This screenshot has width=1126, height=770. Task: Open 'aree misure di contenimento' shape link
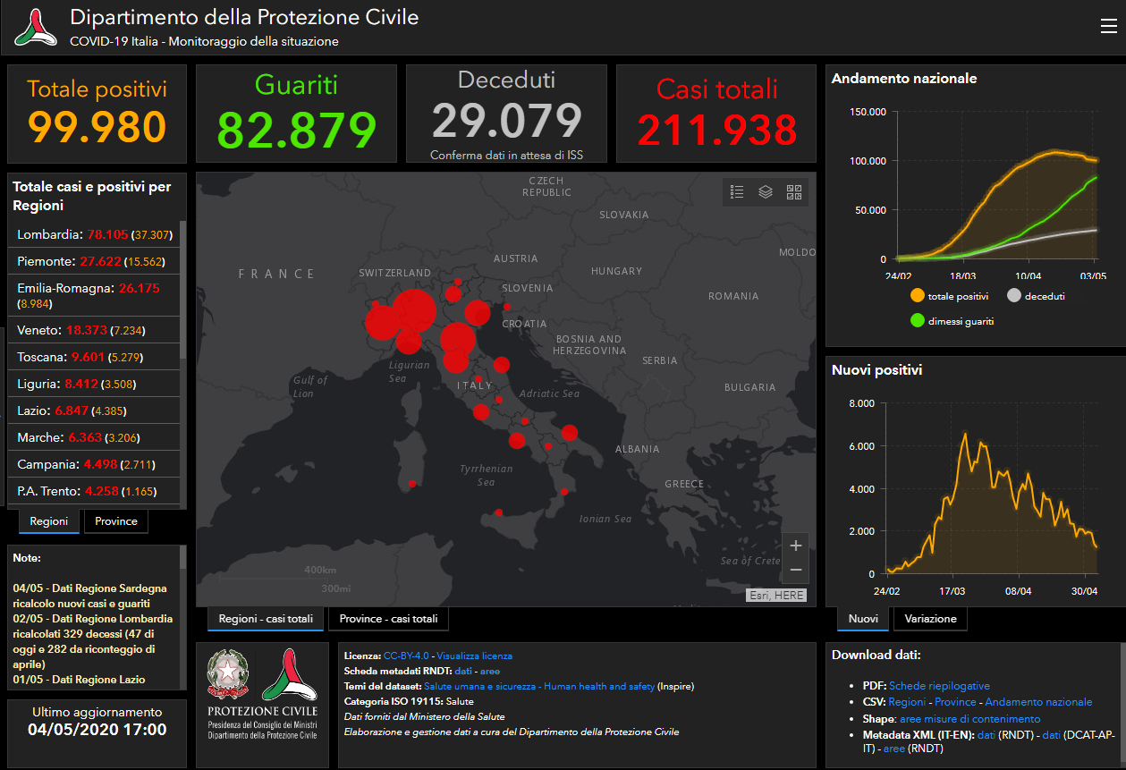[x=969, y=719]
